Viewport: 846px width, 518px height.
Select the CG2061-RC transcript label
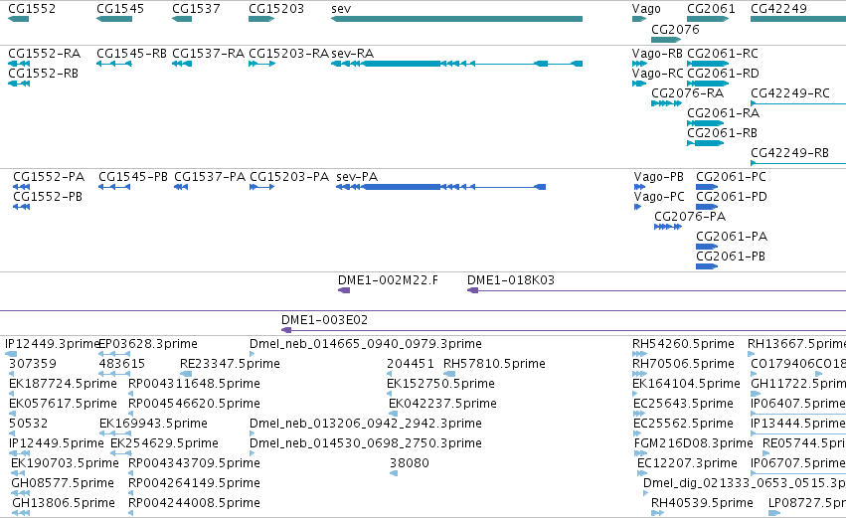(723, 54)
